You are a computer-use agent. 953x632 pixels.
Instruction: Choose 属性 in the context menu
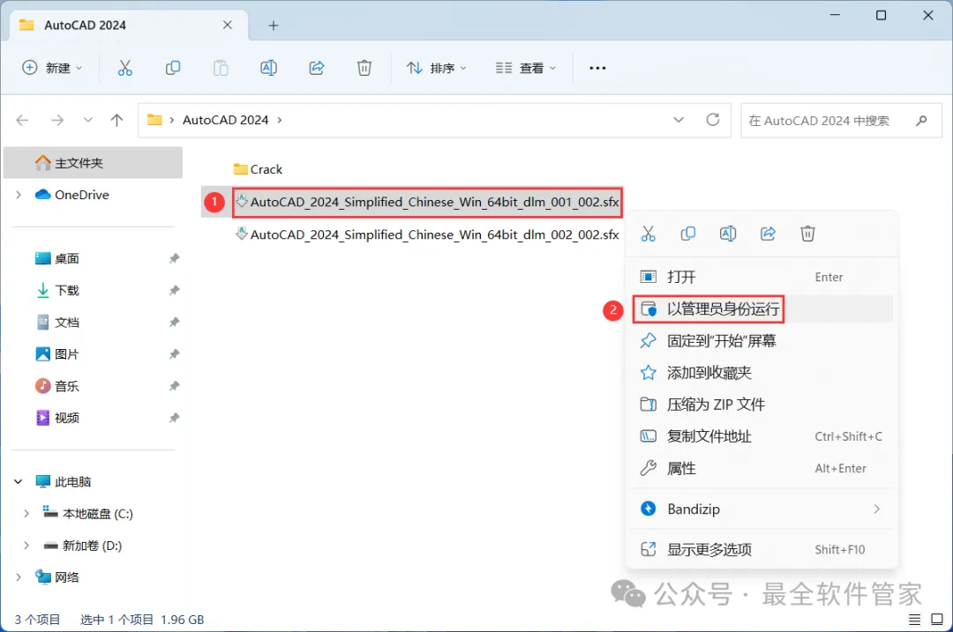pos(761,468)
